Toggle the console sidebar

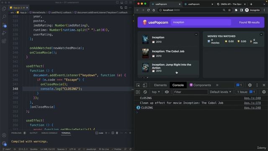(138, 92)
